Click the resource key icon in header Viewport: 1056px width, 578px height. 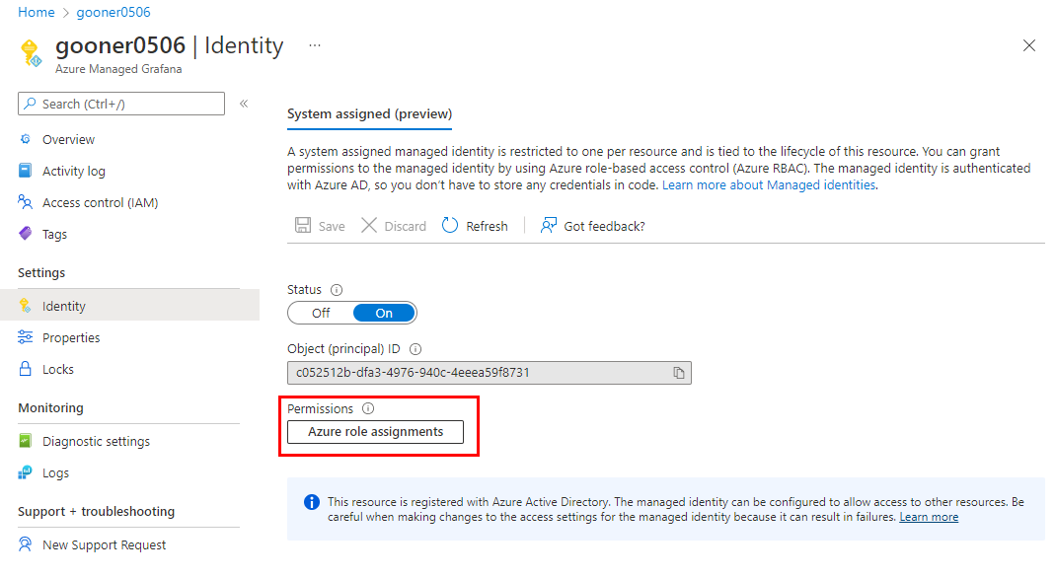(x=31, y=53)
